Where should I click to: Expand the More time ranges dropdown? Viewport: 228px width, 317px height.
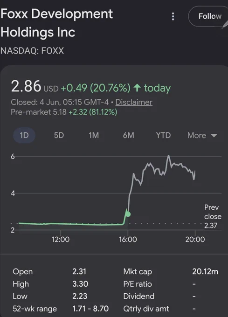pos(202,135)
